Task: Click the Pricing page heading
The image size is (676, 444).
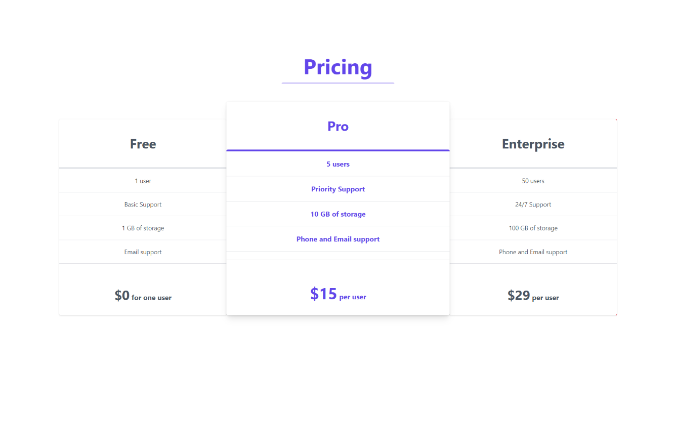Action: point(337,67)
